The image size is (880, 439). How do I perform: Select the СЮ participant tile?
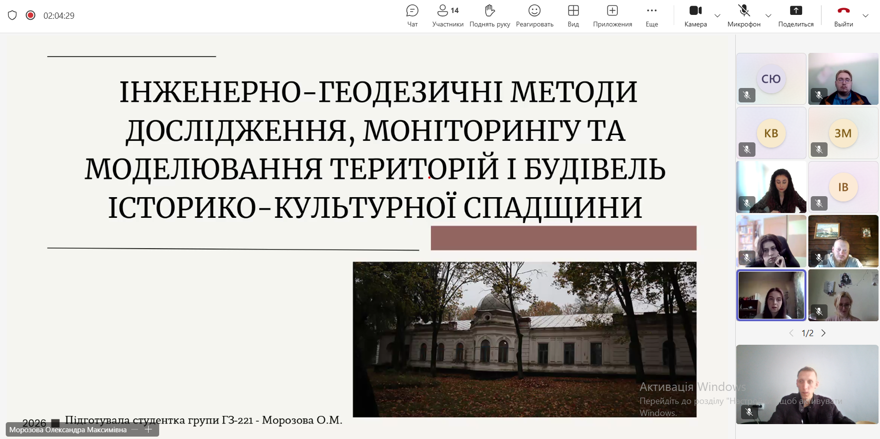pyautogui.click(x=771, y=79)
